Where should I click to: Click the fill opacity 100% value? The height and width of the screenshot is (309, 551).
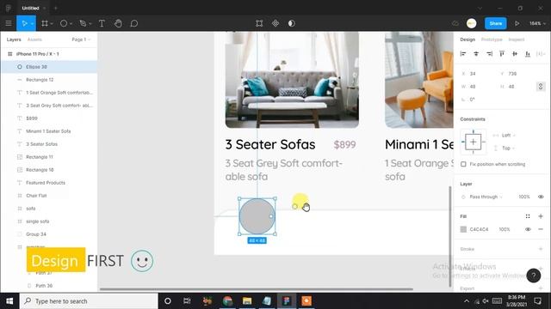point(505,229)
